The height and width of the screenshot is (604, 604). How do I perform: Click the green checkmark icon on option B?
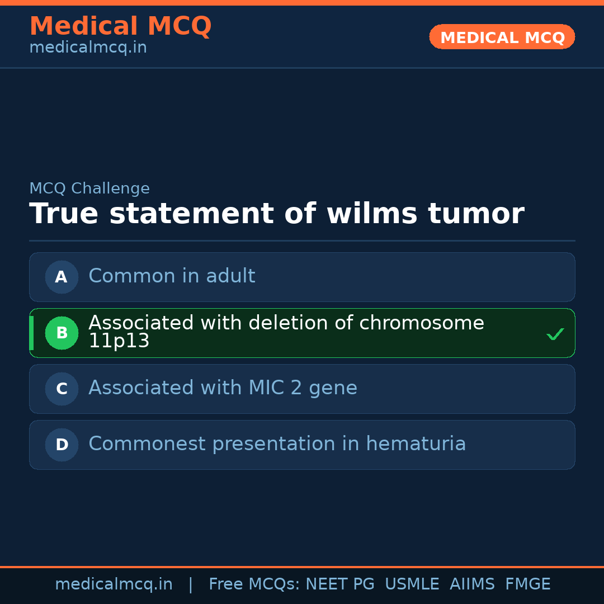[555, 334]
